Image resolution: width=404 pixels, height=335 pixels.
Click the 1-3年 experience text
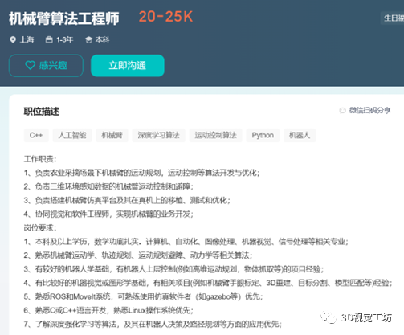[64, 40]
